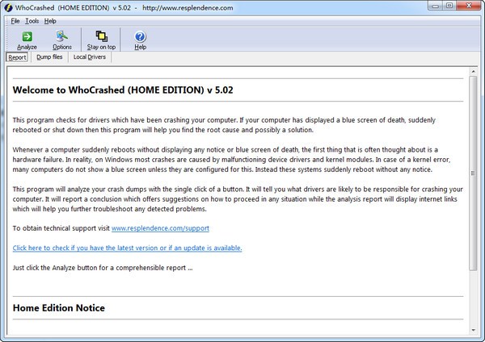The height and width of the screenshot is (342, 485).
Task: Visit the www.resplendence.com/support link
Action: tap(160, 228)
